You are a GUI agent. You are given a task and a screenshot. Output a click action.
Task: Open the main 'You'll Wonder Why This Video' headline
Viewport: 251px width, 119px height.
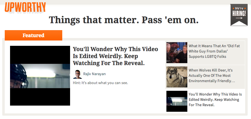tap(115, 56)
